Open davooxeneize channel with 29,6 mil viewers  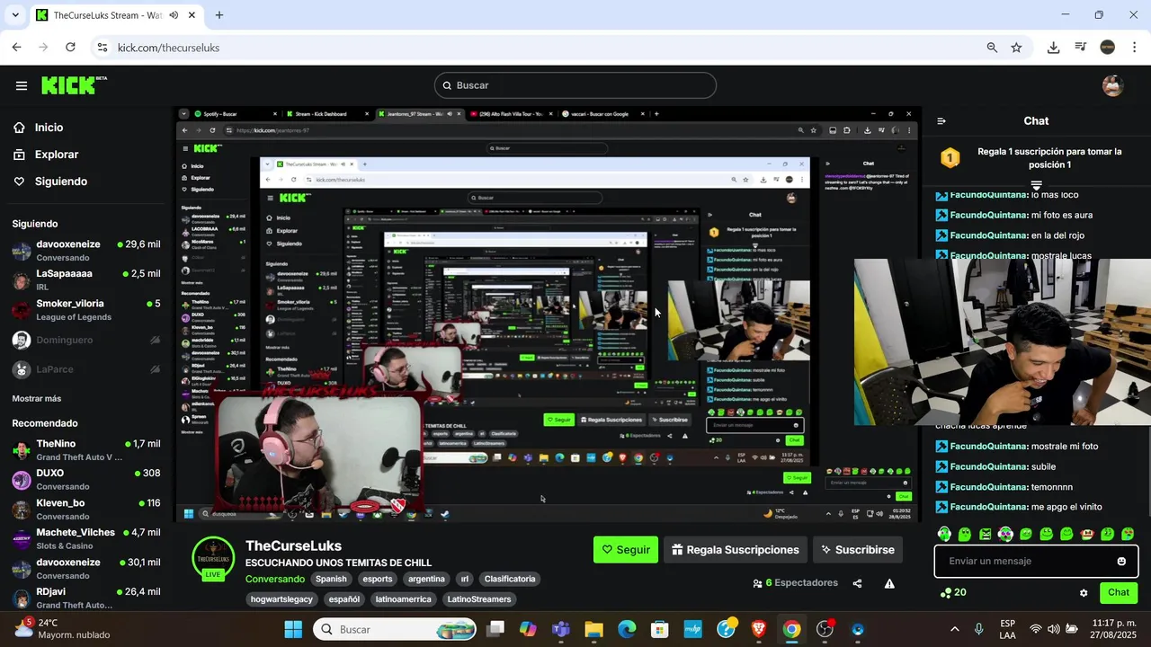click(x=86, y=251)
